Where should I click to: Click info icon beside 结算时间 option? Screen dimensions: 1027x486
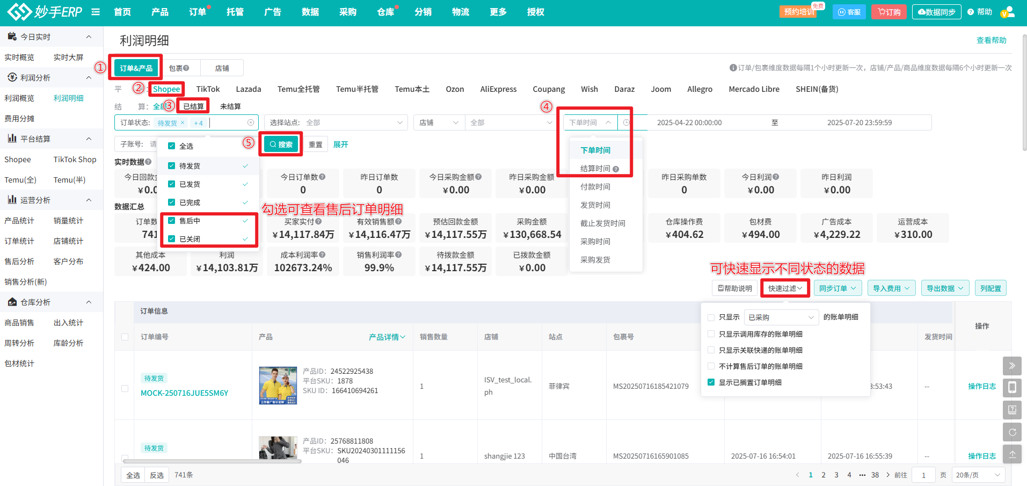coord(616,169)
